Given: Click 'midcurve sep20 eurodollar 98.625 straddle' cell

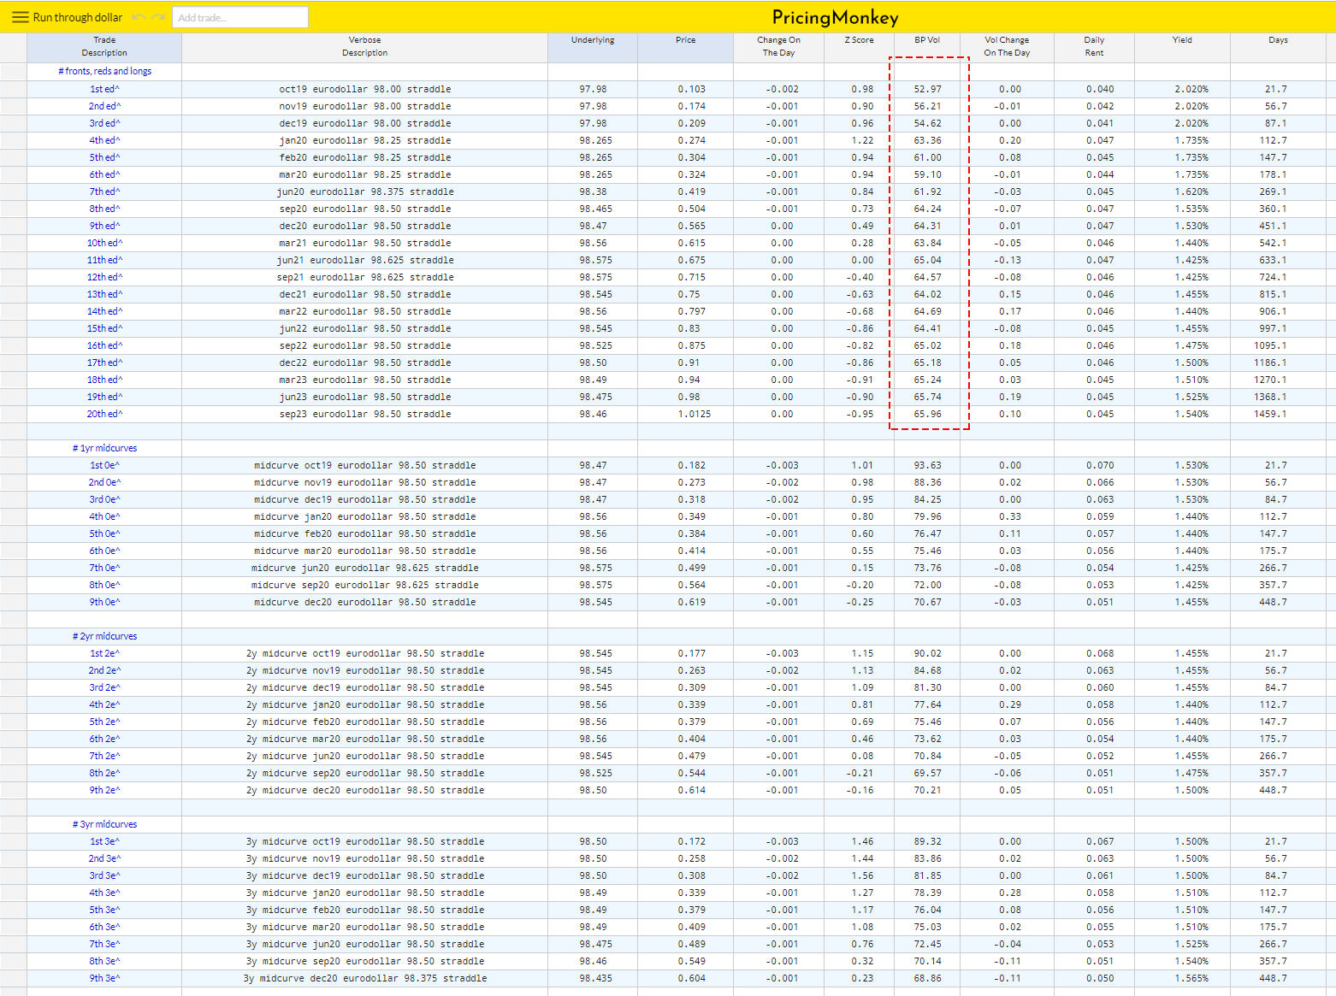Looking at the screenshot, I should tap(364, 585).
